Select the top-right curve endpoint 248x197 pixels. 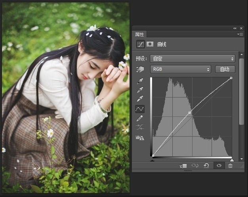pos(231,78)
